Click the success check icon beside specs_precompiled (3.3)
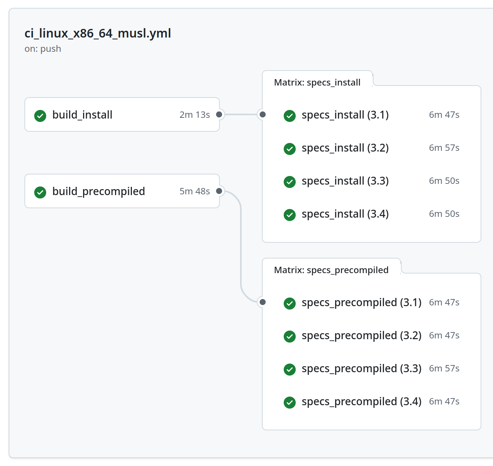This screenshot has width=493, height=466. [x=290, y=370]
